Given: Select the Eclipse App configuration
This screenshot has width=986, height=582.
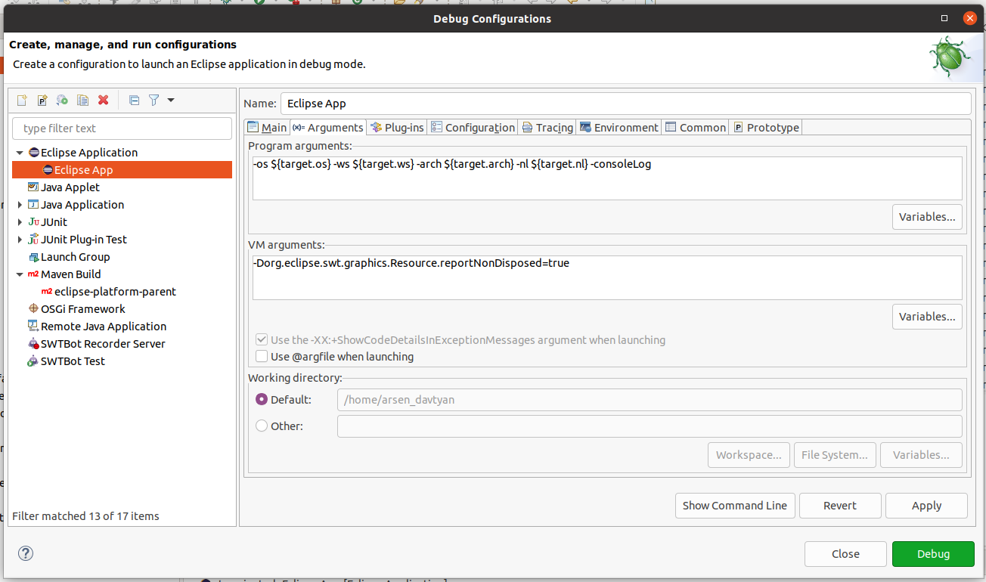Looking at the screenshot, I should (x=122, y=170).
